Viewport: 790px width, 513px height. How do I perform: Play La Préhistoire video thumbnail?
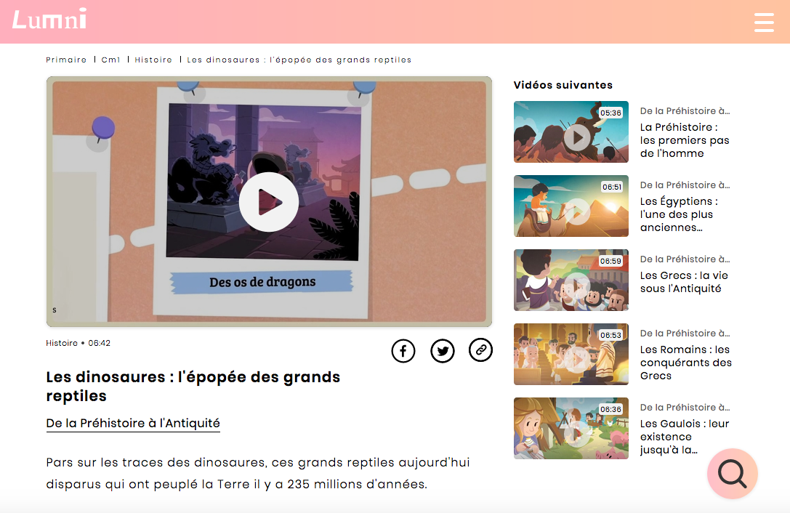[571, 132]
